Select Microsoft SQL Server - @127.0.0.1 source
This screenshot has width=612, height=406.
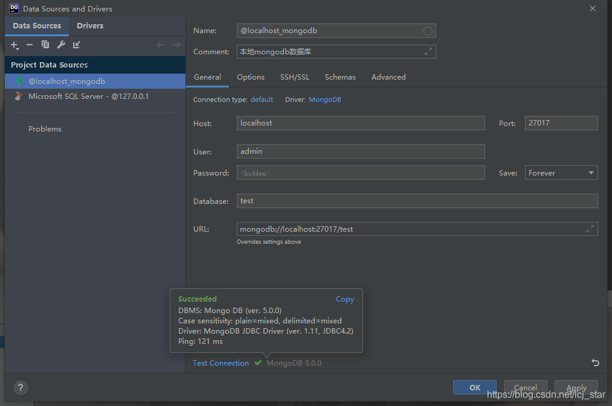coord(95,97)
